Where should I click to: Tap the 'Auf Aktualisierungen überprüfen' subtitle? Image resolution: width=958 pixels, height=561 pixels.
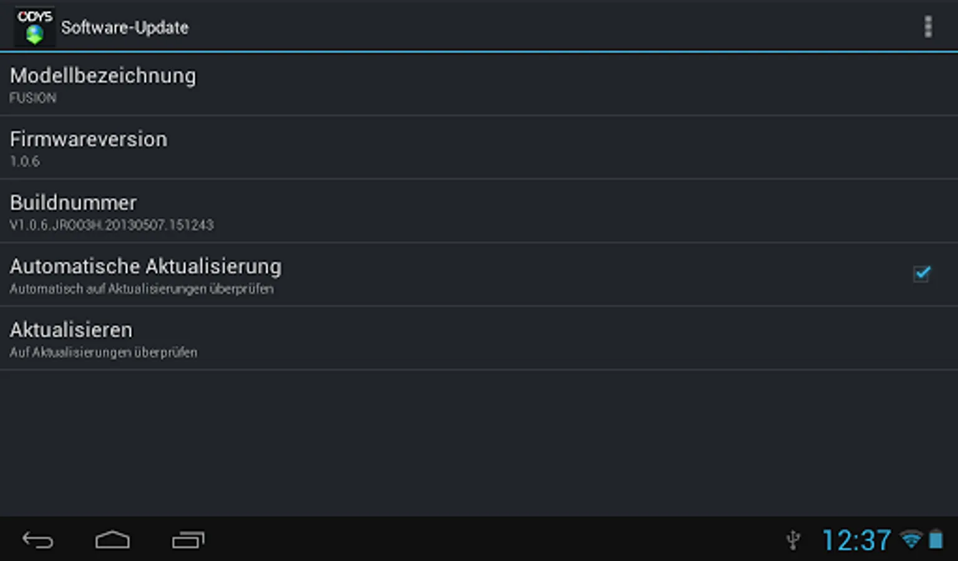(104, 353)
